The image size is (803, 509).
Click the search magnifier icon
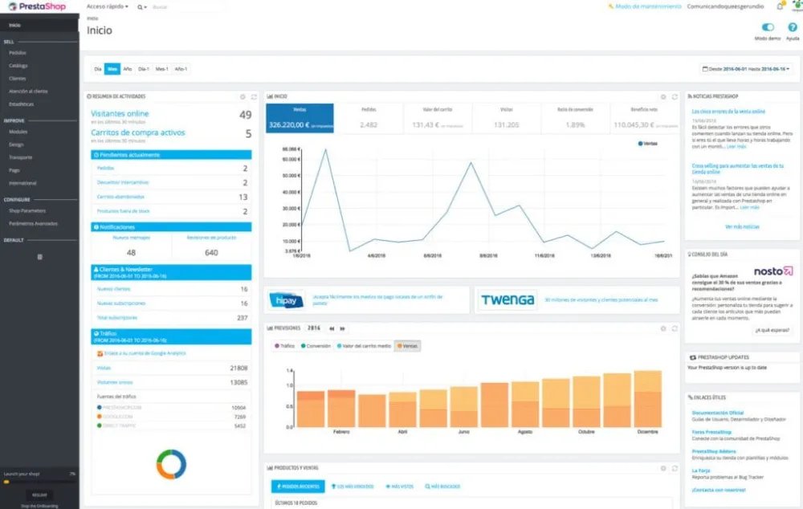139,7
